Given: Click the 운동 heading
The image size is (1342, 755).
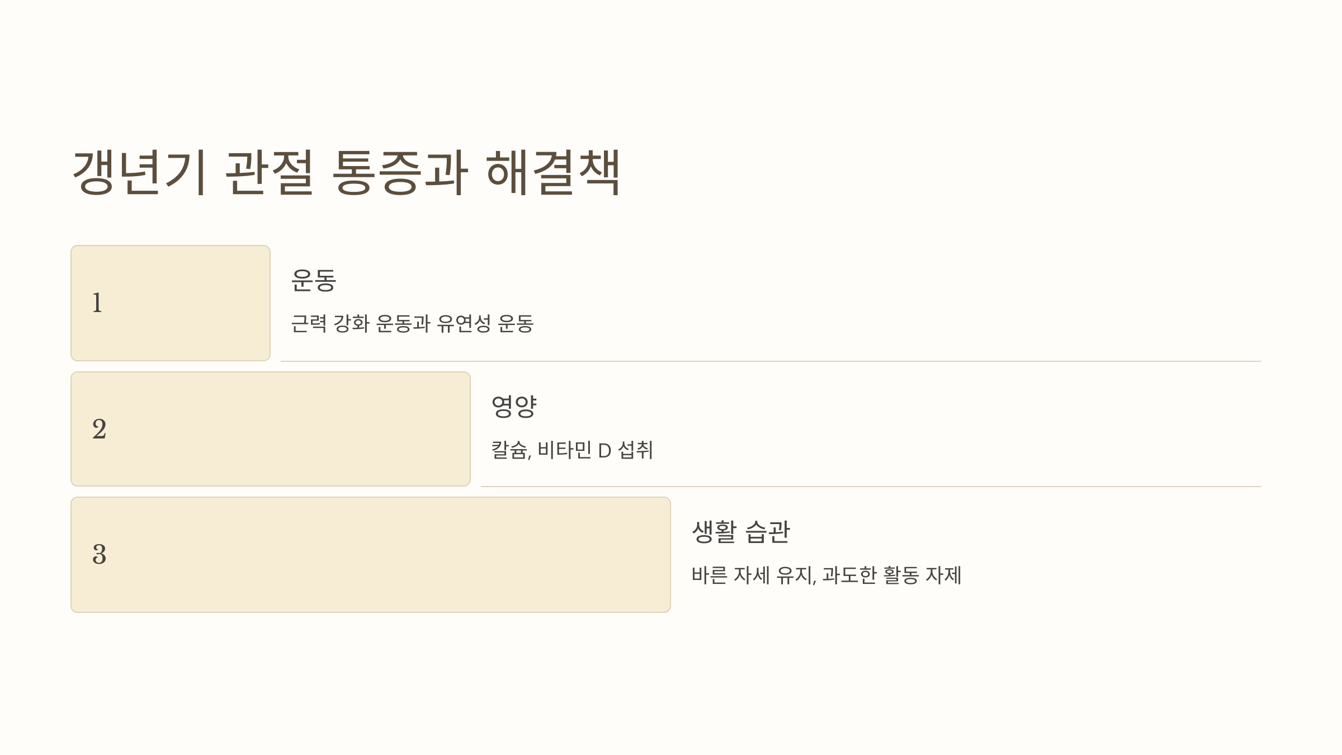Looking at the screenshot, I should pyautogui.click(x=314, y=280).
